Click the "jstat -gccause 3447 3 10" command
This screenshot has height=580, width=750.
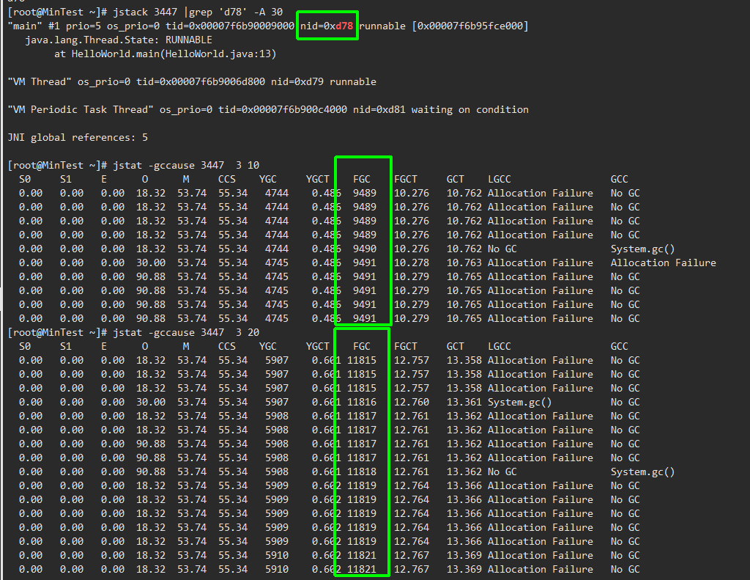coord(186,165)
